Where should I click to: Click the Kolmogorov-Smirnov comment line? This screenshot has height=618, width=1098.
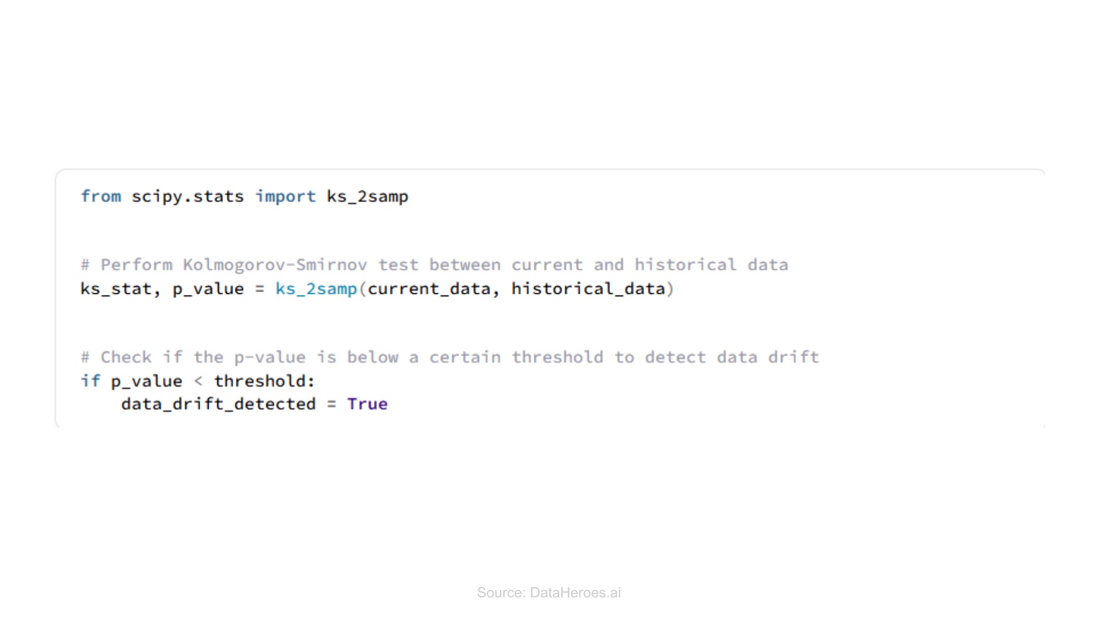pyautogui.click(x=434, y=265)
